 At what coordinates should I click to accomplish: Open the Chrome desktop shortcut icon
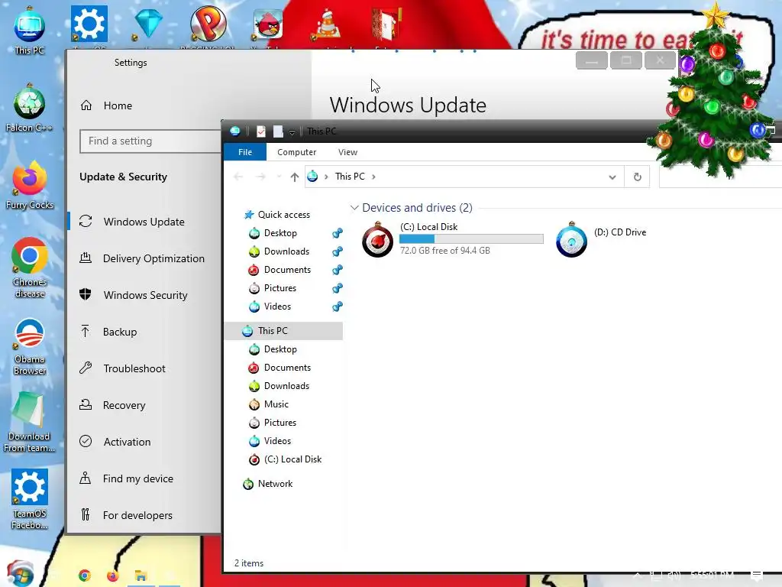click(x=29, y=267)
